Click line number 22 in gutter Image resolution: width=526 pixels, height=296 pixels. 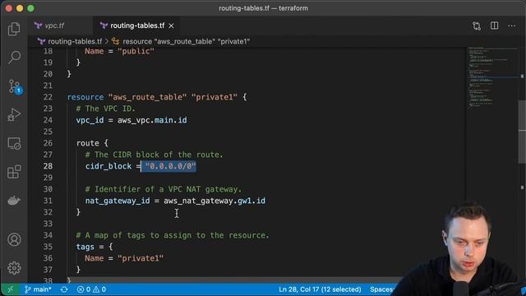point(48,97)
